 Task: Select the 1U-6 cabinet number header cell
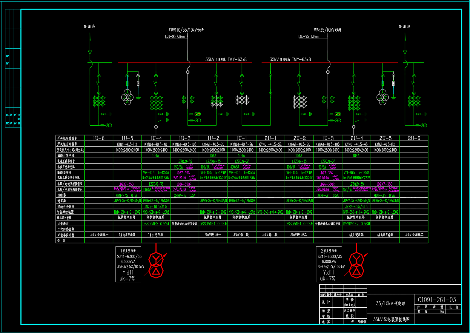click(x=99, y=138)
